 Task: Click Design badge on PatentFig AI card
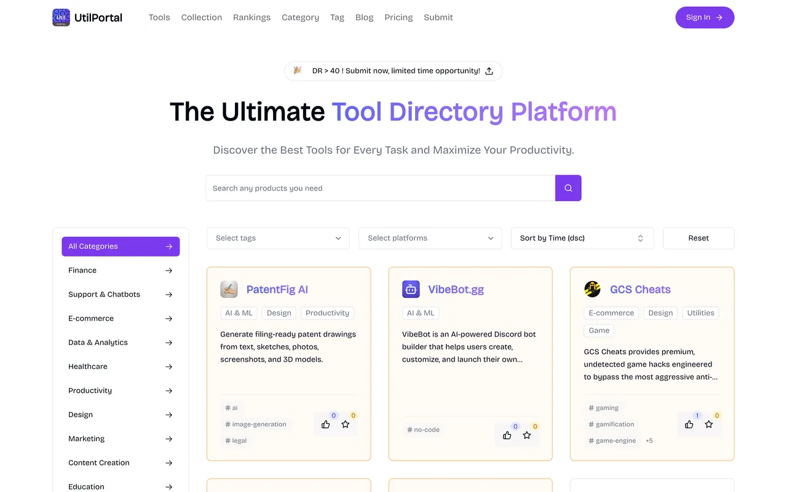click(x=279, y=313)
